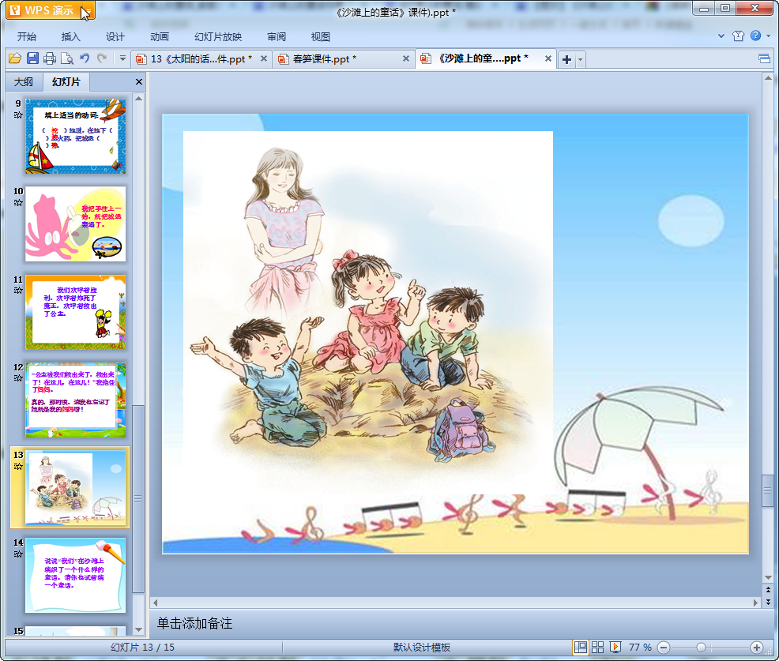Expand the new tab dropdown arrow

tap(580, 59)
